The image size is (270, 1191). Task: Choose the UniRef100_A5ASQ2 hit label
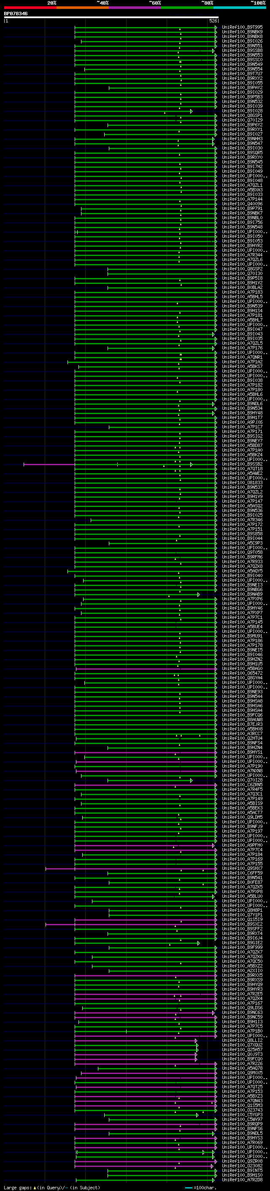(242, 506)
